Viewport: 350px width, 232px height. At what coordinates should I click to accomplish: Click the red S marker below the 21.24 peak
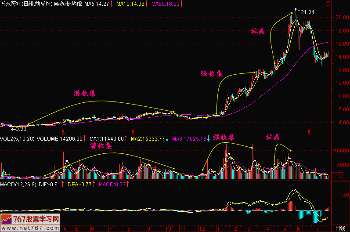(309, 132)
